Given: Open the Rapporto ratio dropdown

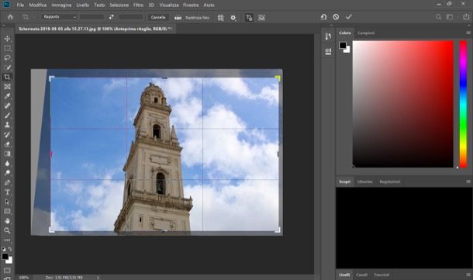Looking at the screenshot, I should tap(60, 17).
